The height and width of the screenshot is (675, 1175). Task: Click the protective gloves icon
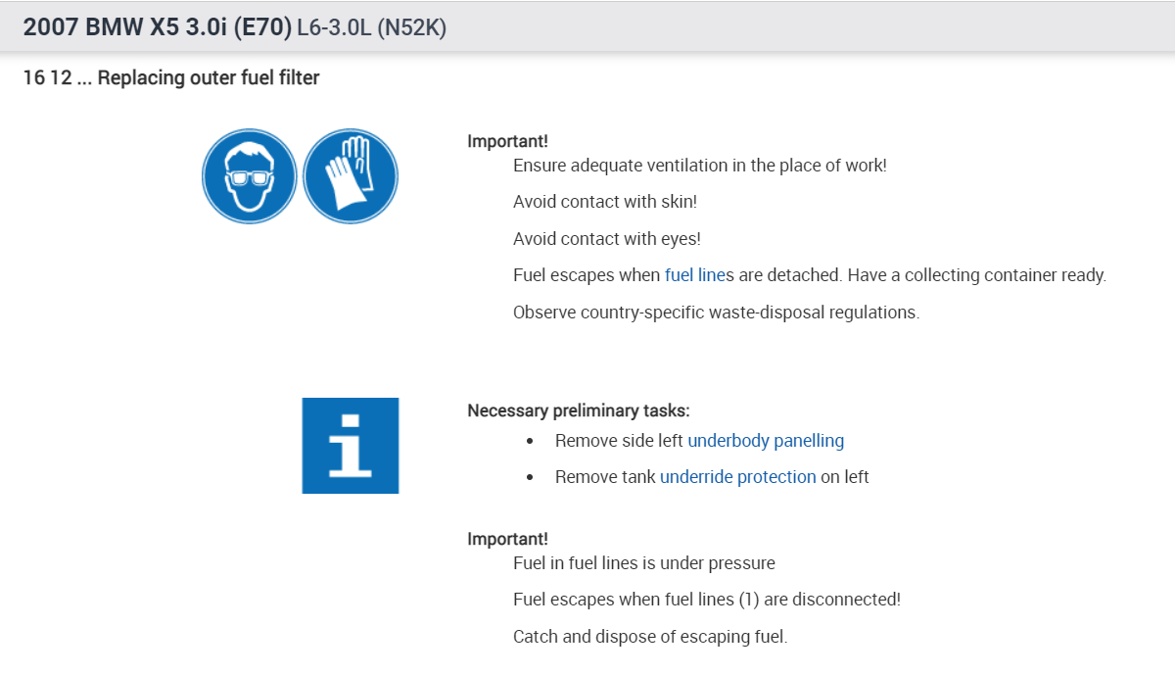pyautogui.click(x=351, y=176)
